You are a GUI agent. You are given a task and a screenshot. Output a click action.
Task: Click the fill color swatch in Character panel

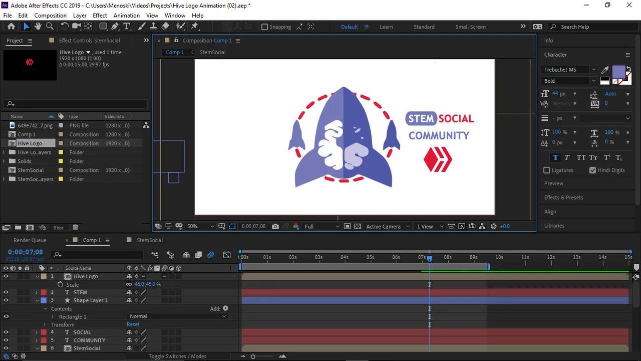pos(618,72)
